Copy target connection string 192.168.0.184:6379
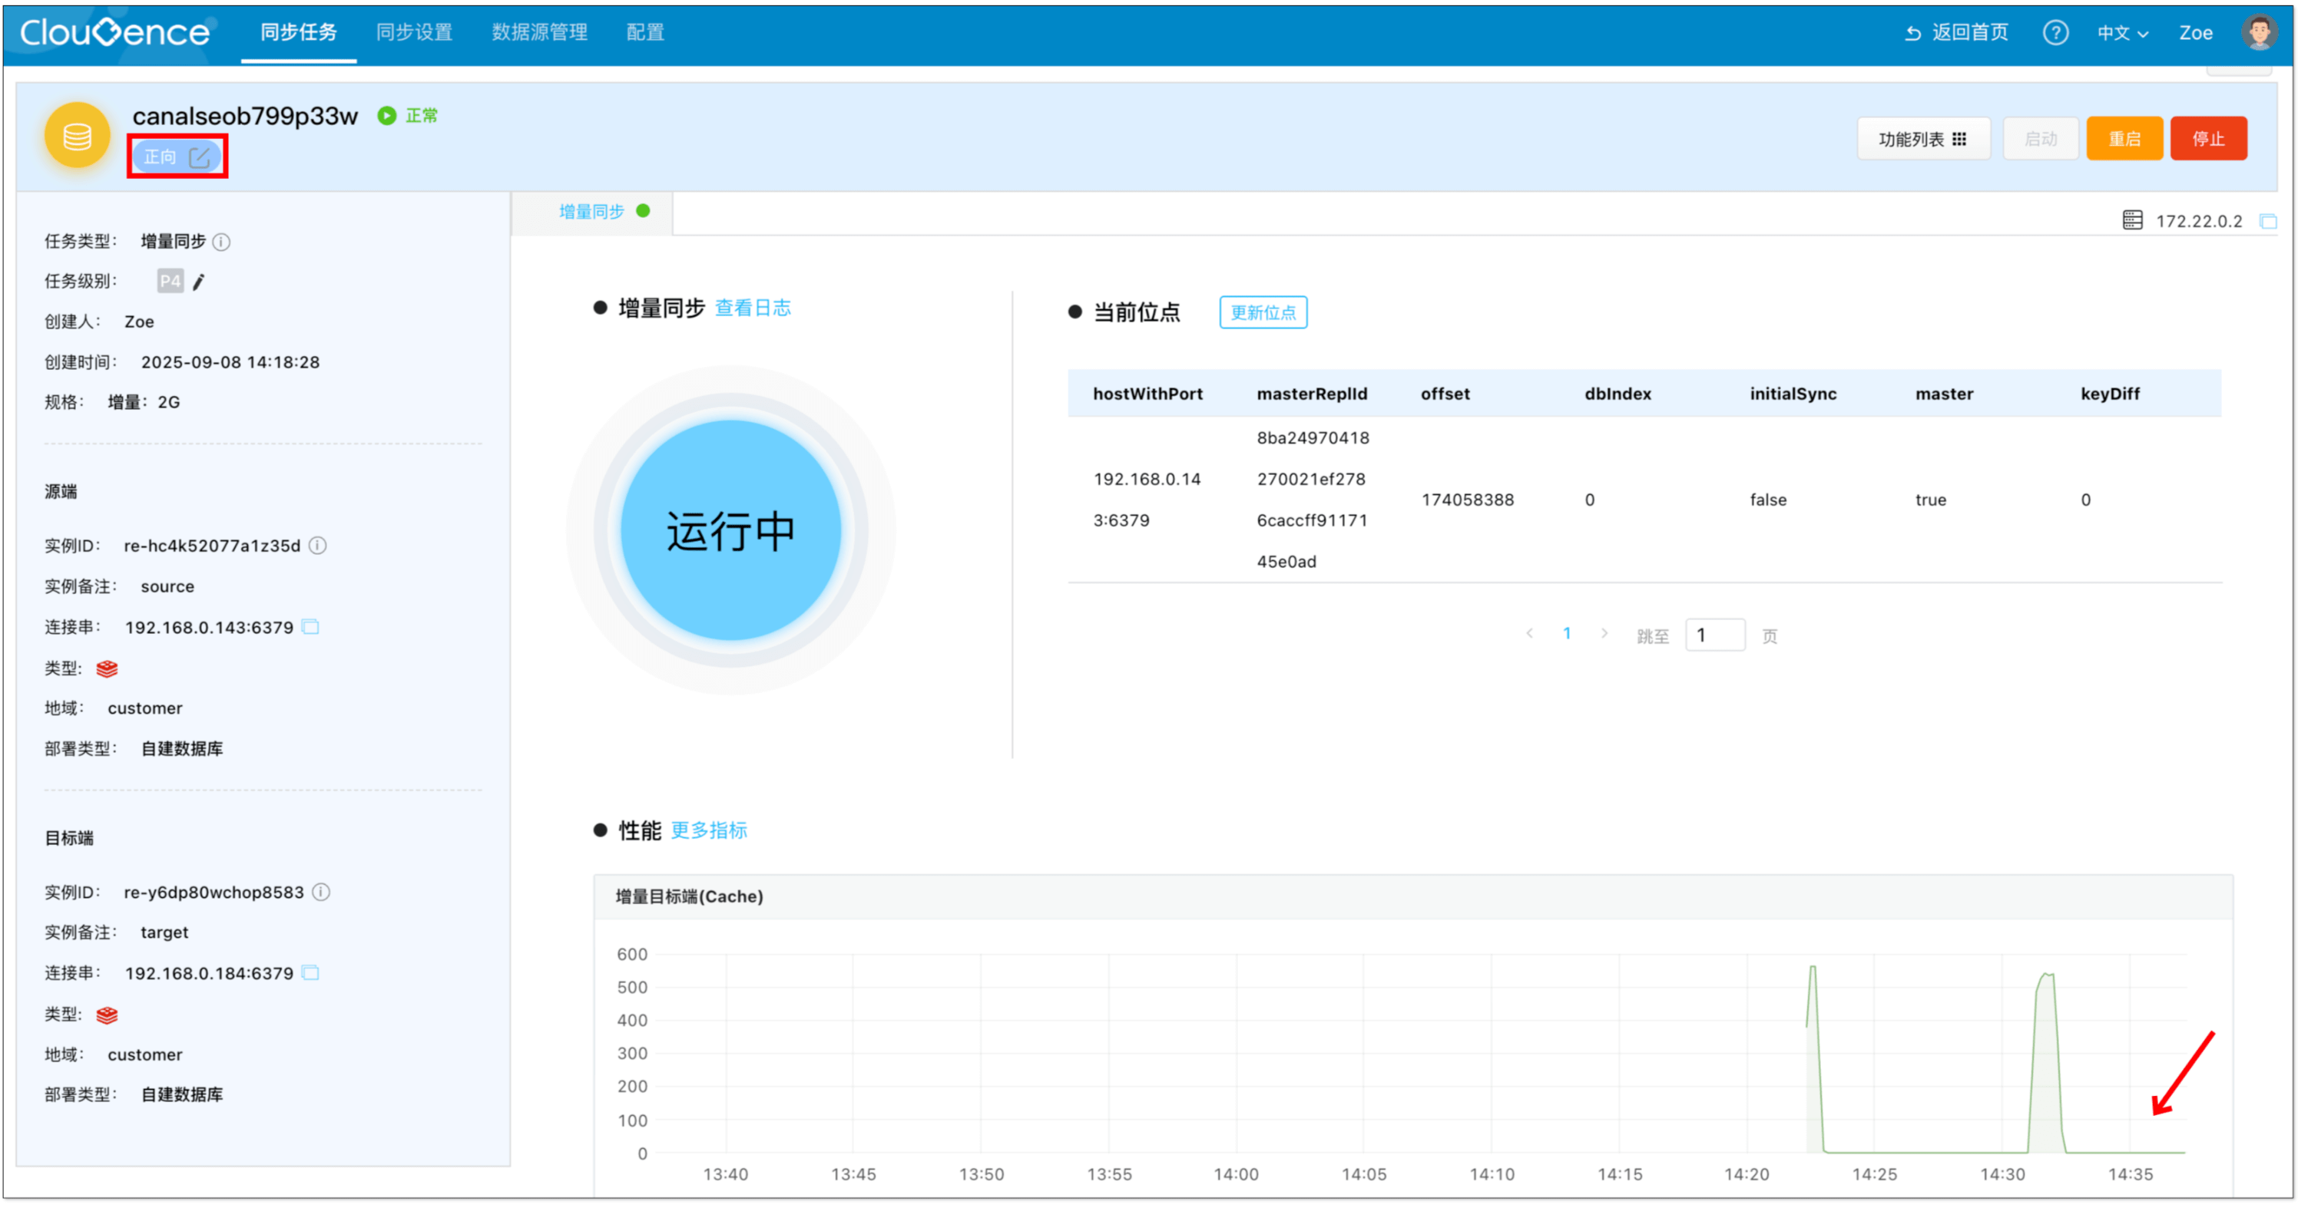The width and height of the screenshot is (2298, 1205). [x=310, y=972]
